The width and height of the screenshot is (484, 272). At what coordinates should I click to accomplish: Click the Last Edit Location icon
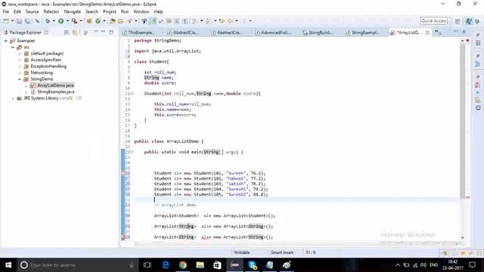point(222,21)
